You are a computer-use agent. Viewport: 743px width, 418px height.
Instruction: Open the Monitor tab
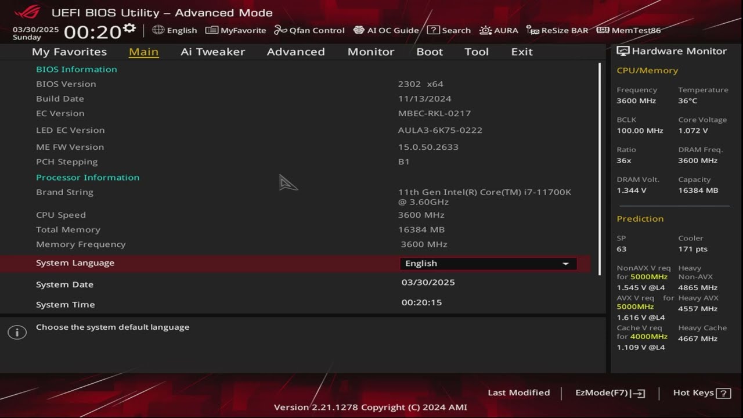pos(371,52)
